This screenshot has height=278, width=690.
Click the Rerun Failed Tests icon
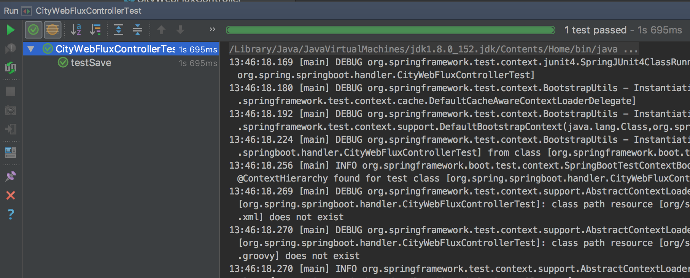tap(11, 48)
